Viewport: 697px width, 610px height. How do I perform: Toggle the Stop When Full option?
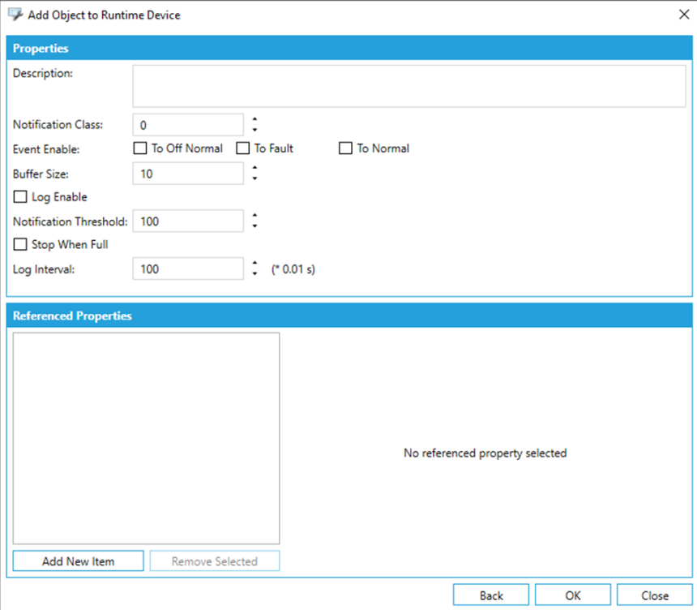[19, 244]
